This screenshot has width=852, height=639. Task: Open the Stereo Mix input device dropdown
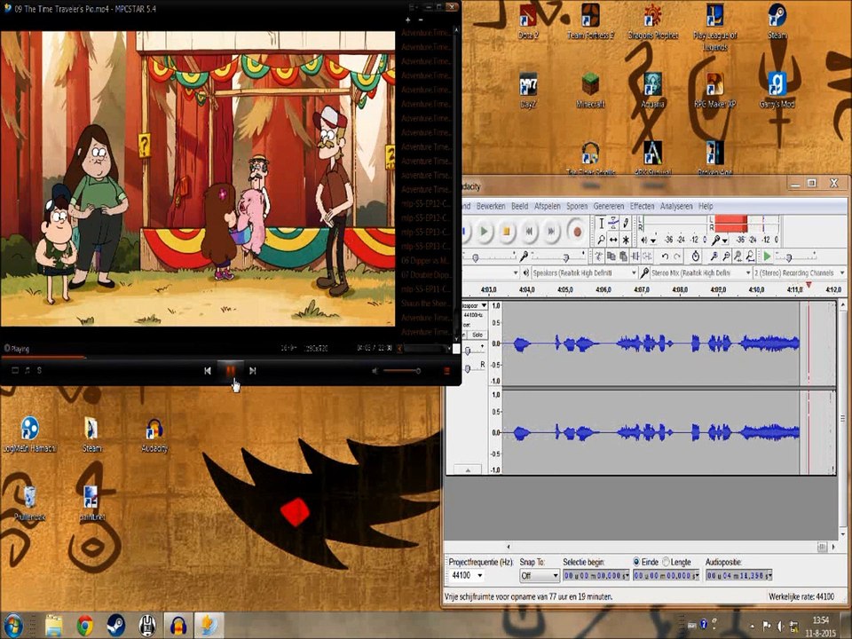[x=700, y=272]
